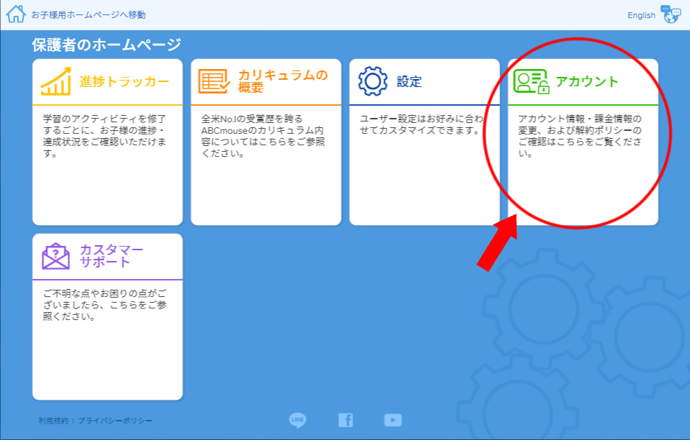690x440 pixels.
Task: Open the 利用規約 link
Action: point(53,421)
